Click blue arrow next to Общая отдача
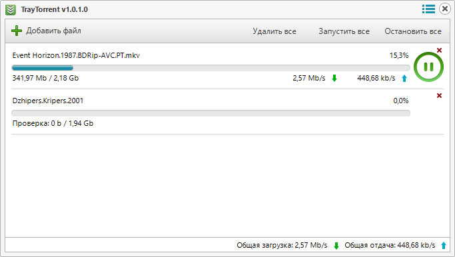 click(x=444, y=246)
